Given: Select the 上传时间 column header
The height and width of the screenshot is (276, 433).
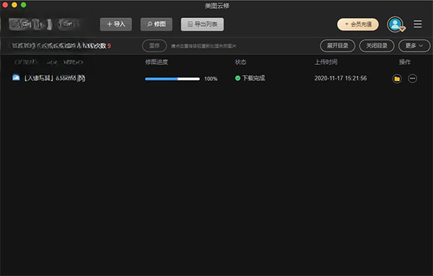Looking at the screenshot, I should tap(326, 62).
